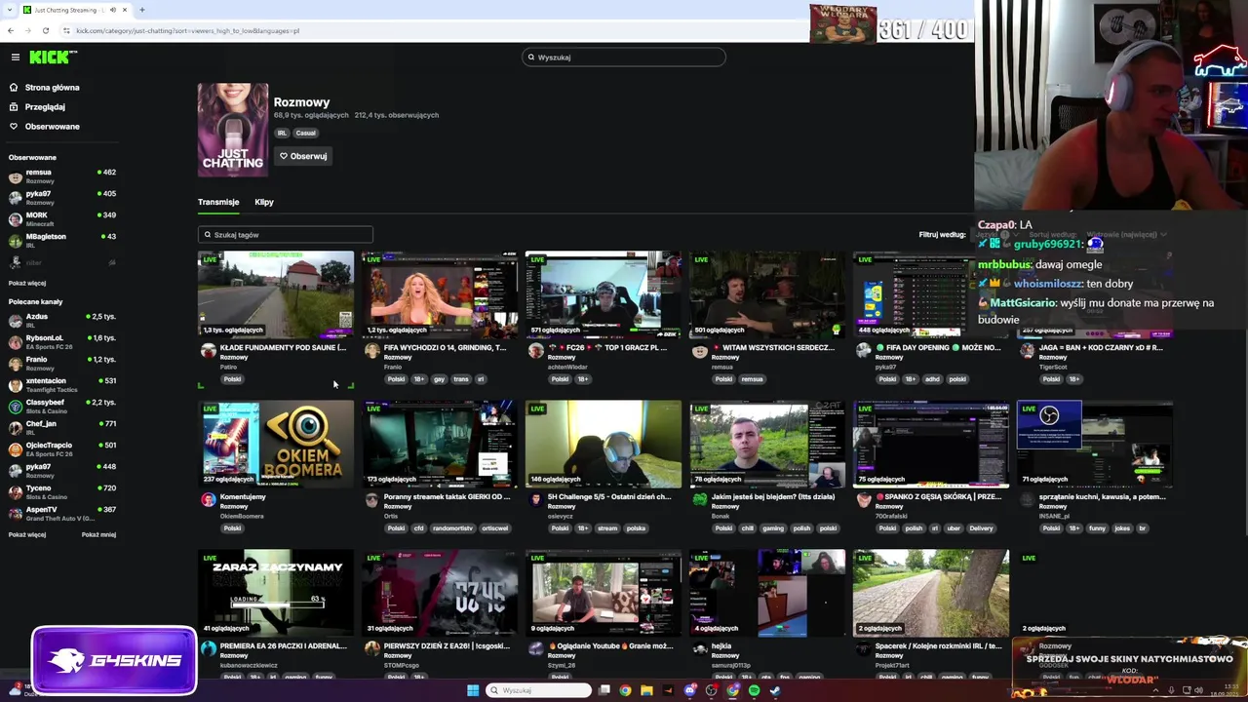This screenshot has width=1248, height=702.
Task: Click the Przeglądaj browse icon
Action: click(x=14, y=107)
